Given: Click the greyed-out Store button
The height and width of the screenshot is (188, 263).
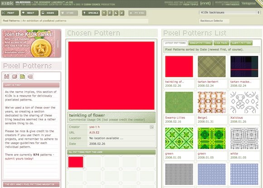Looking at the screenshot, I should coord(69,13).
